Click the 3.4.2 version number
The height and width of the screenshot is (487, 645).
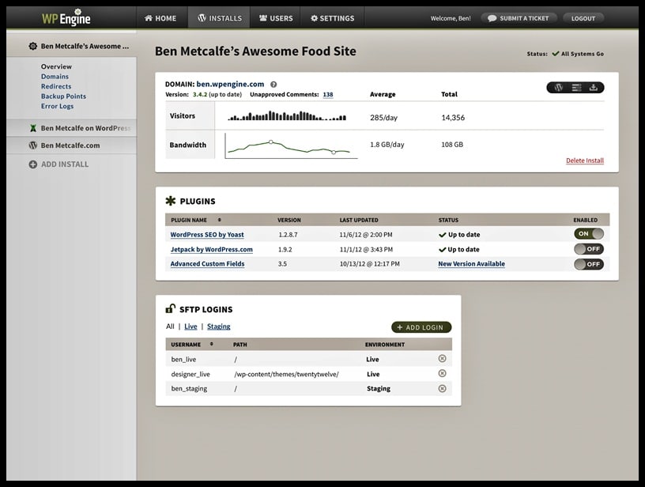click(x=200, y=95)
